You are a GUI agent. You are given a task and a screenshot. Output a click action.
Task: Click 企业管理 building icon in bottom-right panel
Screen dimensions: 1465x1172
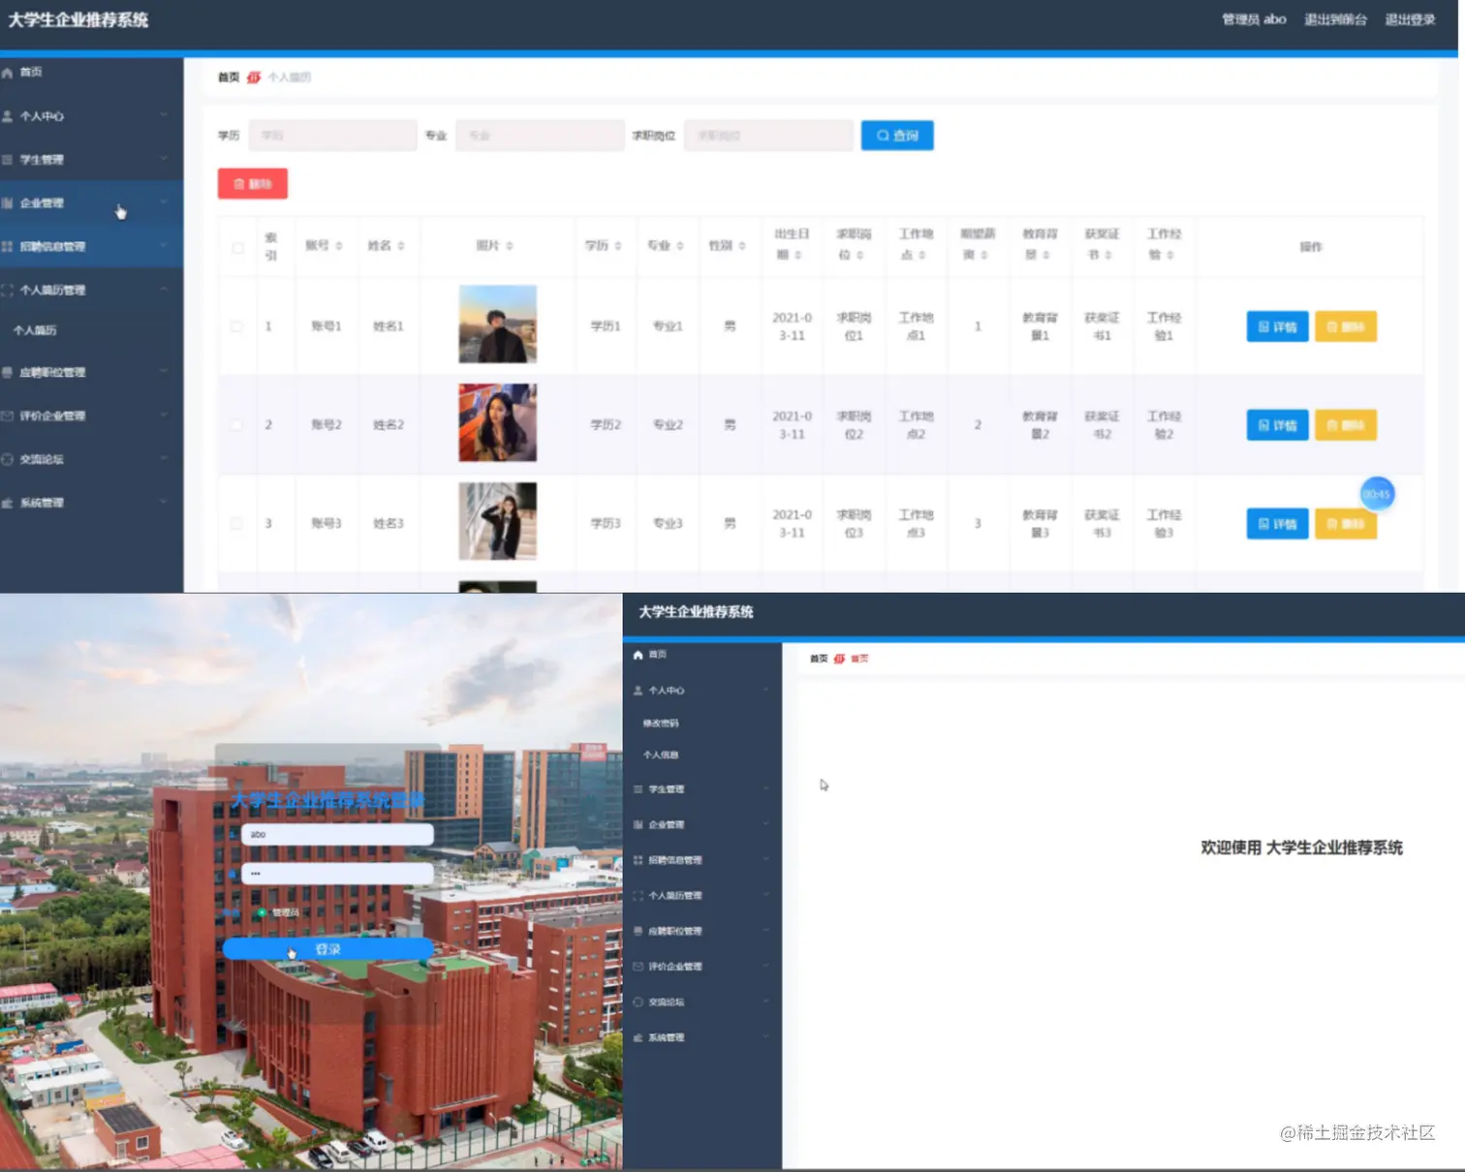tap(638, 824)
